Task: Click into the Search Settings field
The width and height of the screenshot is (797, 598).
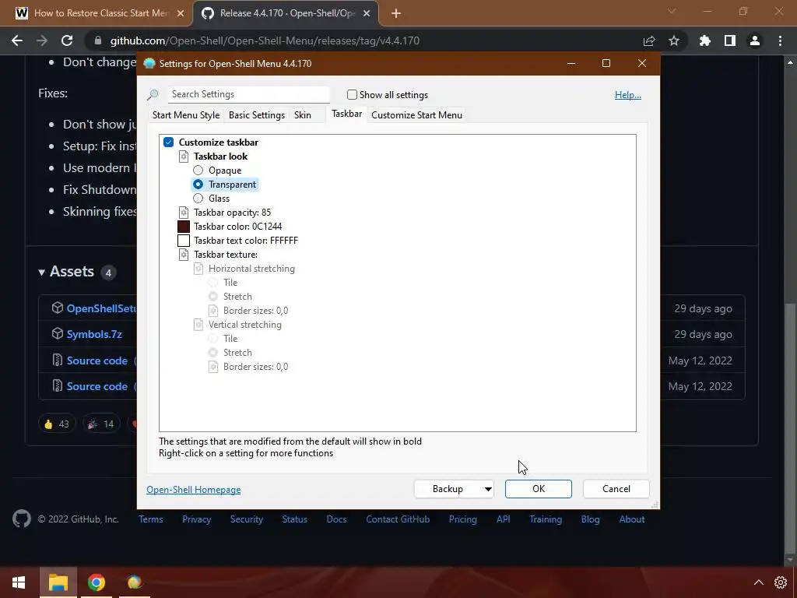Action: (248, 94)
